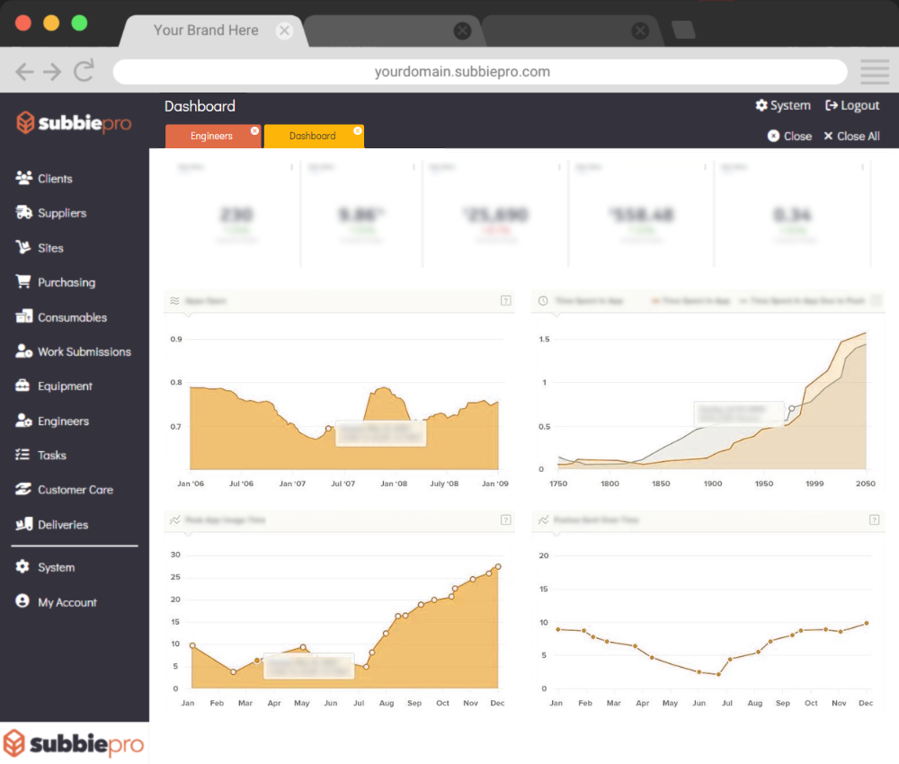Select Work Submissions in the sidebar
The height and width of the screenshot is (764, 899).
[84, 351]
